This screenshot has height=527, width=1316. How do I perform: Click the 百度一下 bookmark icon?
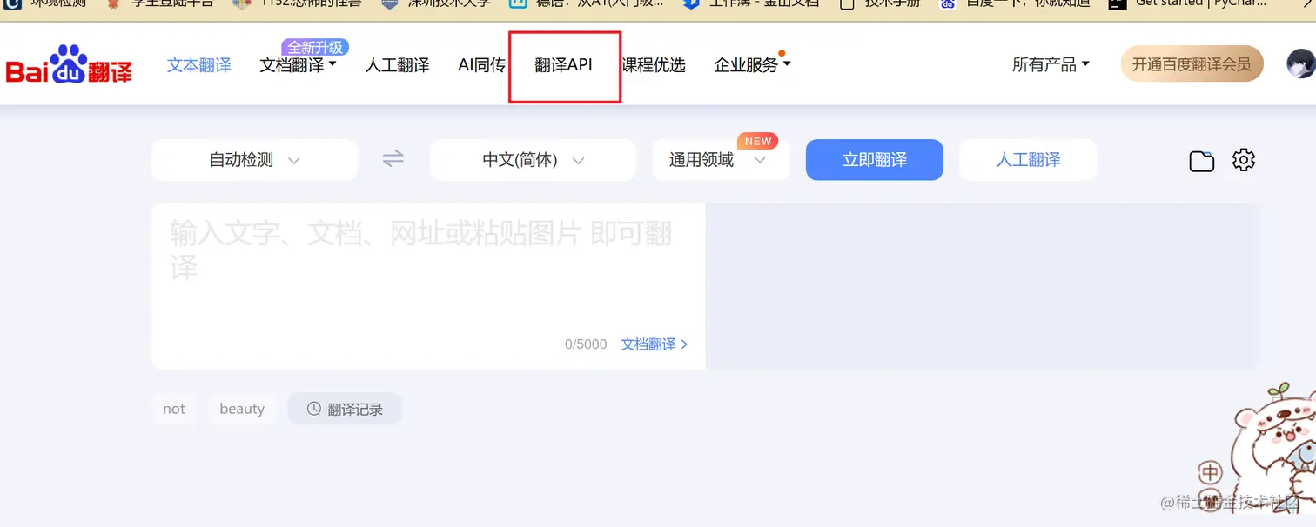point(947,3)
